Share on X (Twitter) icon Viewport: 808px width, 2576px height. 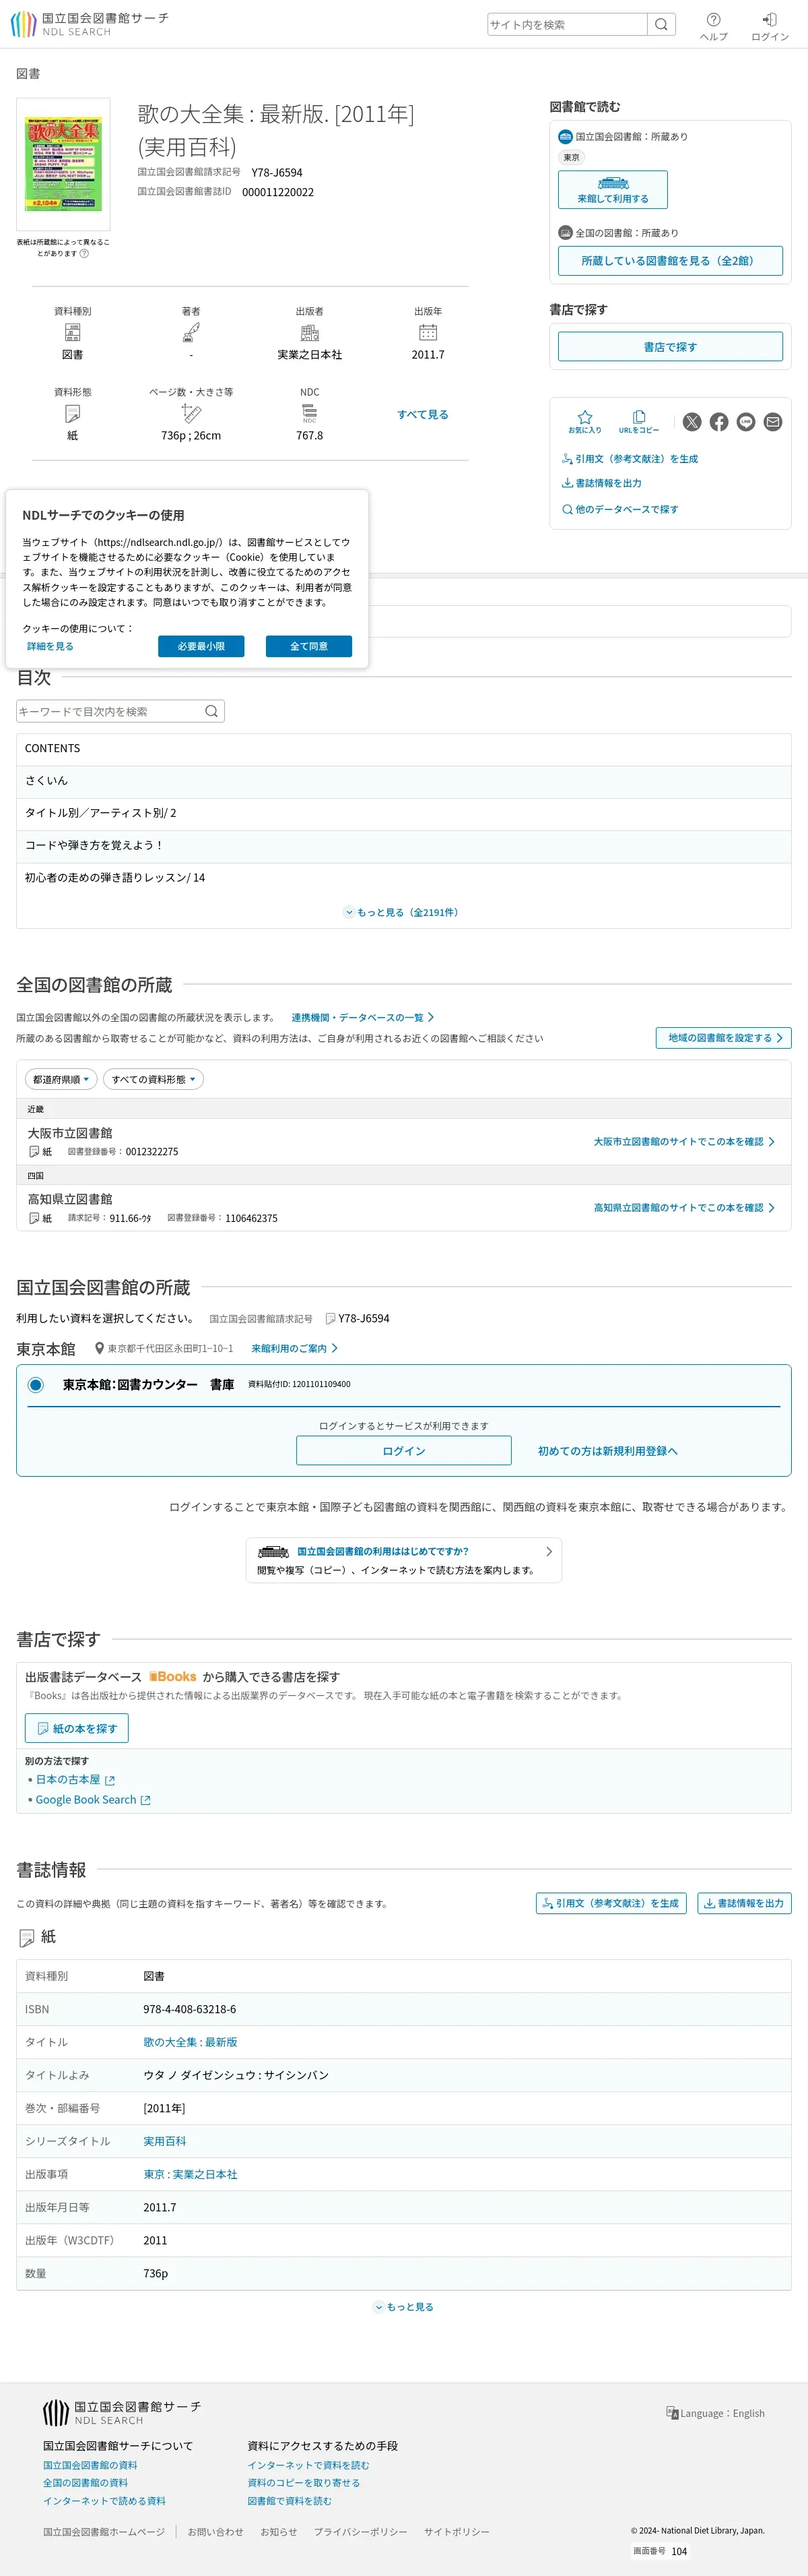[692, 422]
